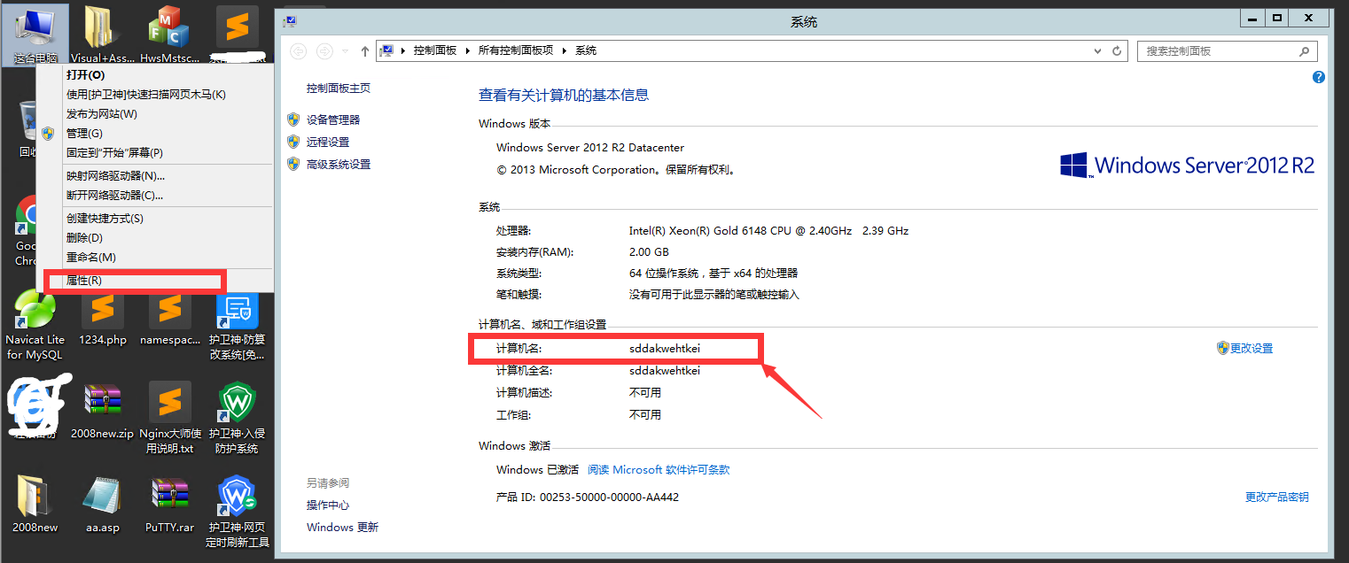Expand the recent locations arrow beside forward button

coord(344,51)
